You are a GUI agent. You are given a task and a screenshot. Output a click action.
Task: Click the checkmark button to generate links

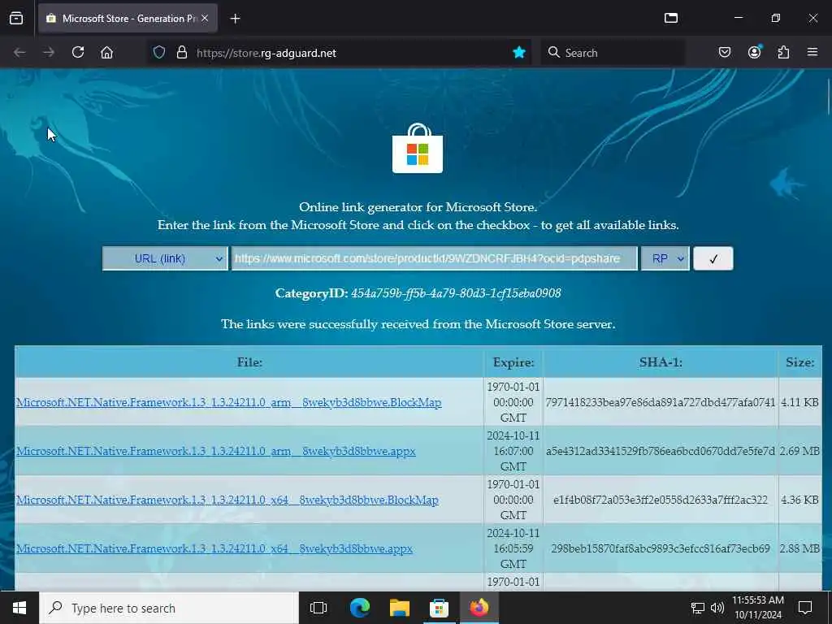pos(713,258)
